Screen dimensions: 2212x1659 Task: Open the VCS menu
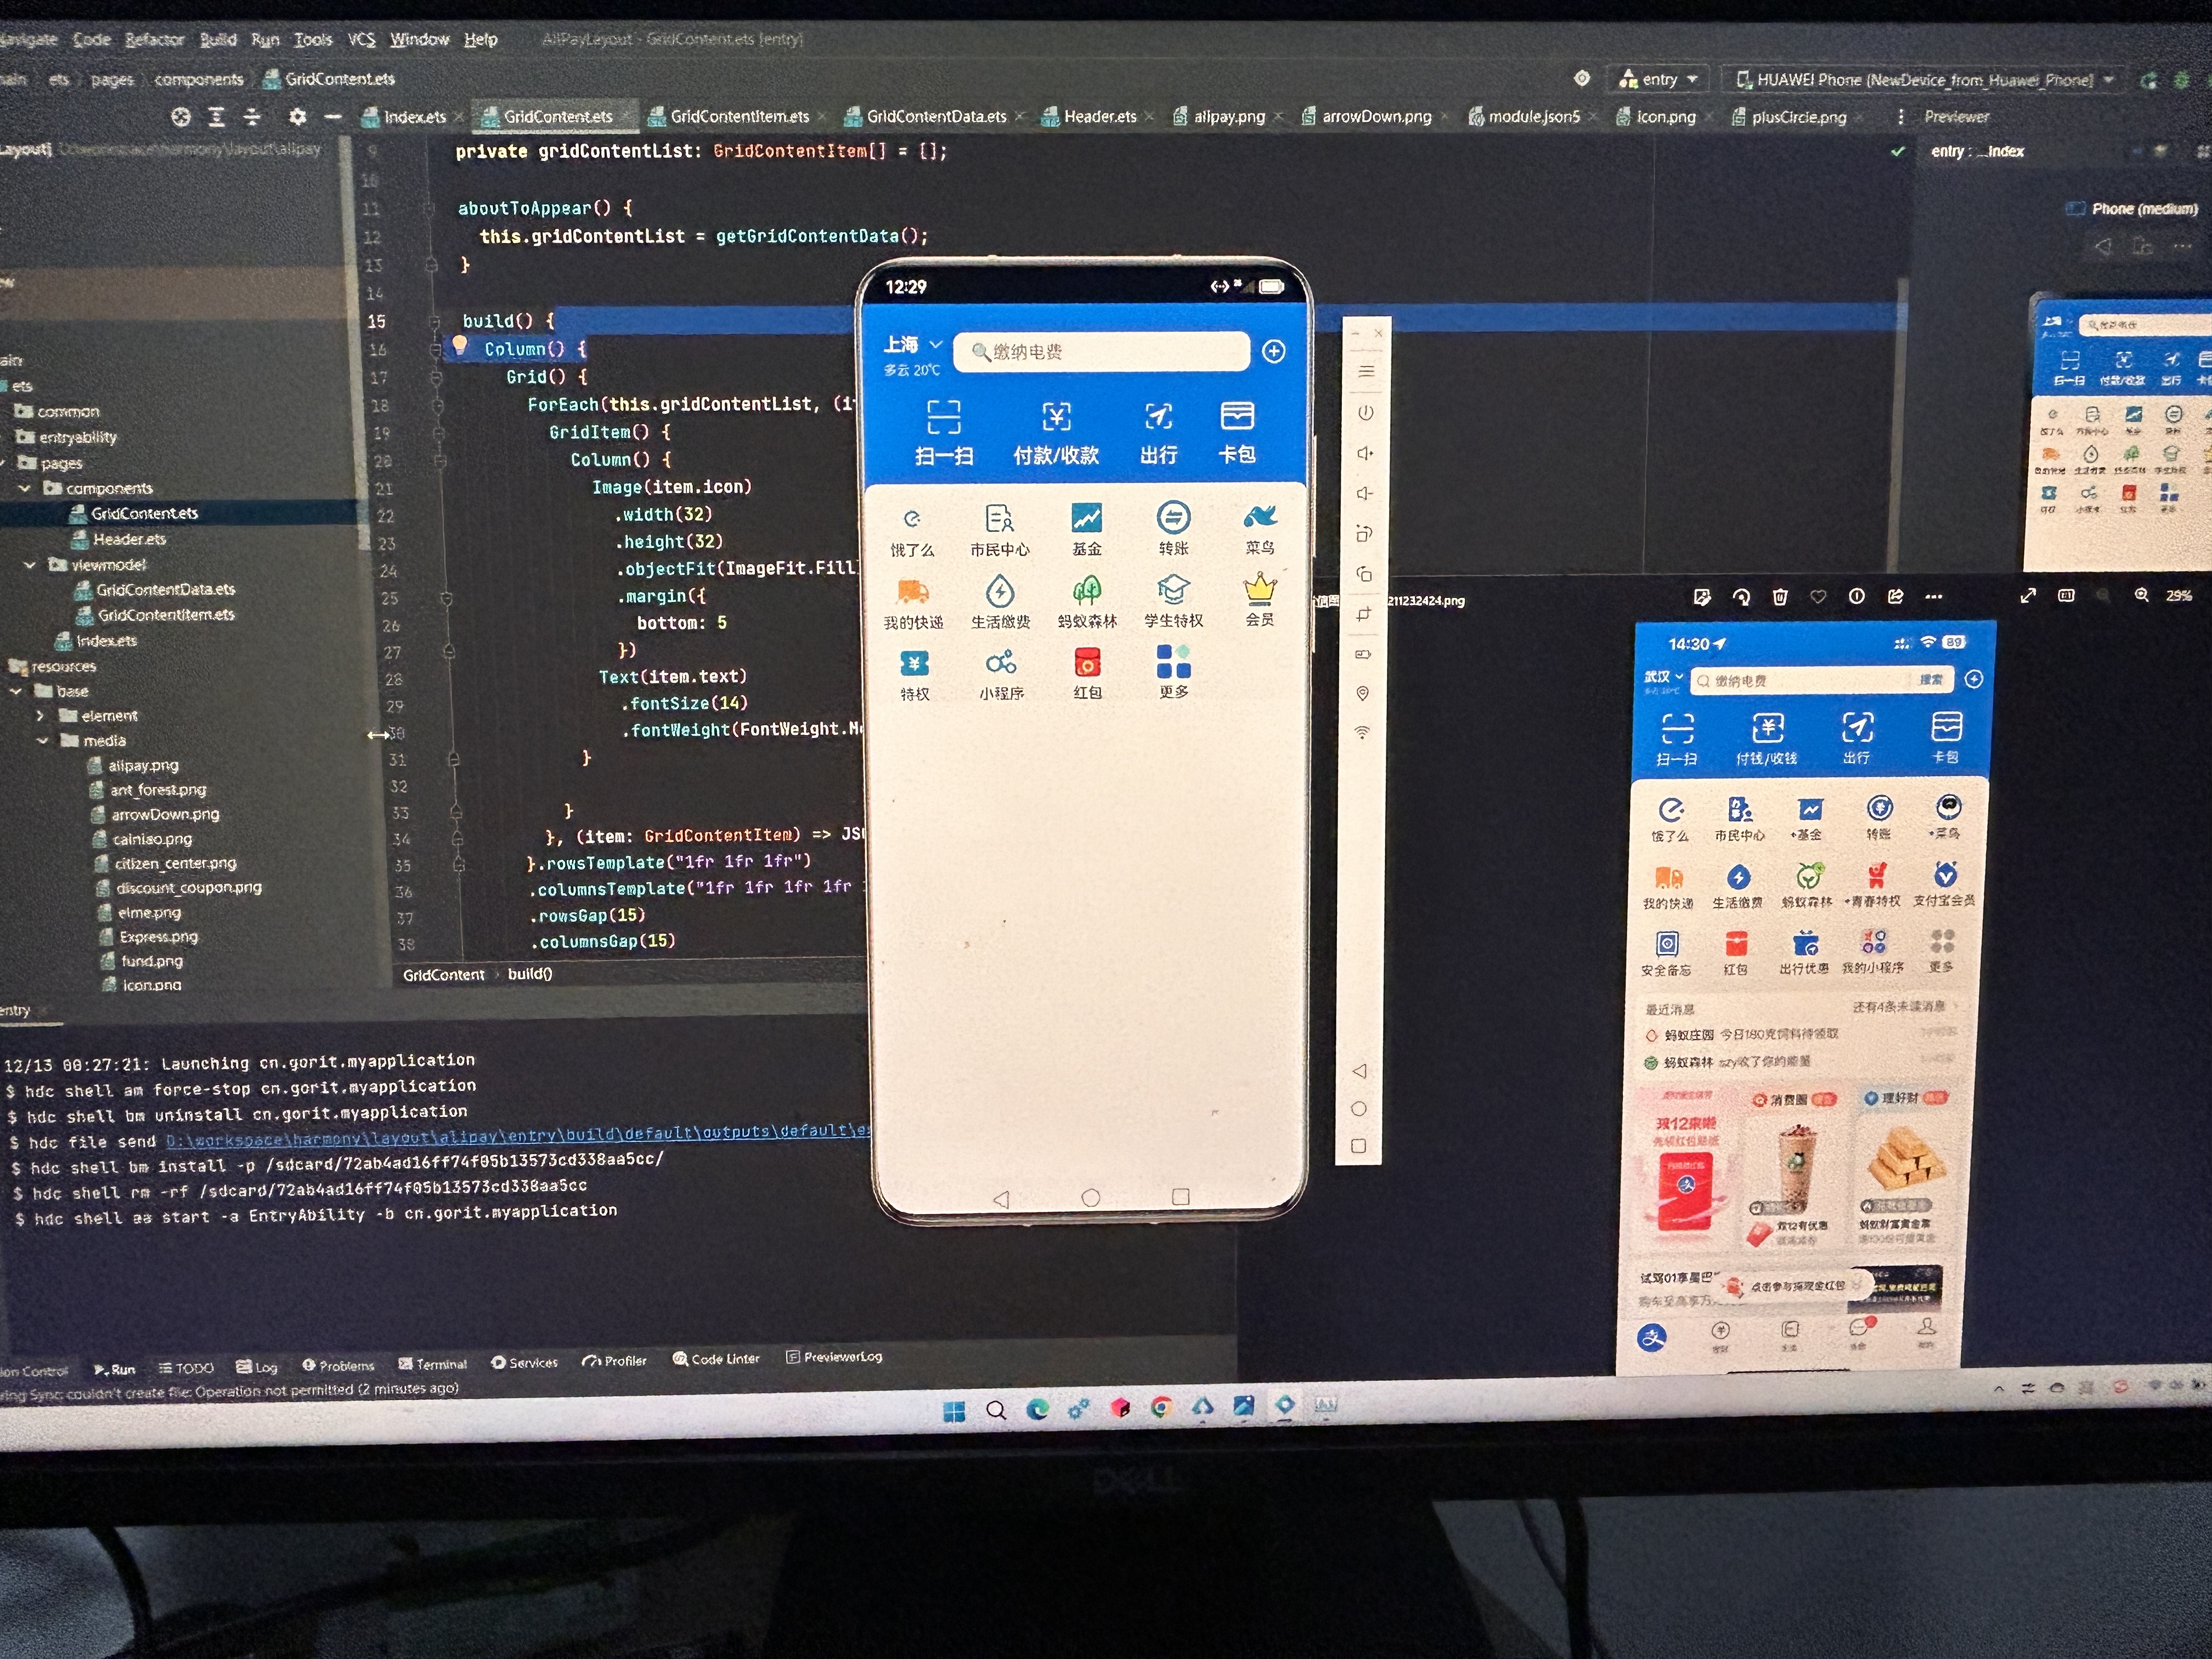click(x=361, y=39)
